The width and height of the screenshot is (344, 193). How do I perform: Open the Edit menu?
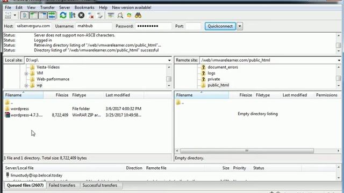[x=19, y=8]
